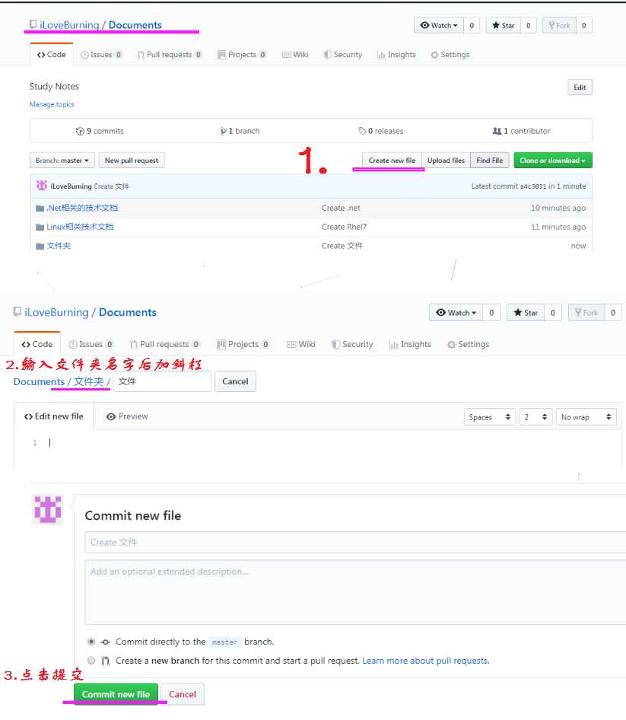Expand Clone or download dropdown
The image size is (626, 720).
pyautogui.click(x=552, y=161)
